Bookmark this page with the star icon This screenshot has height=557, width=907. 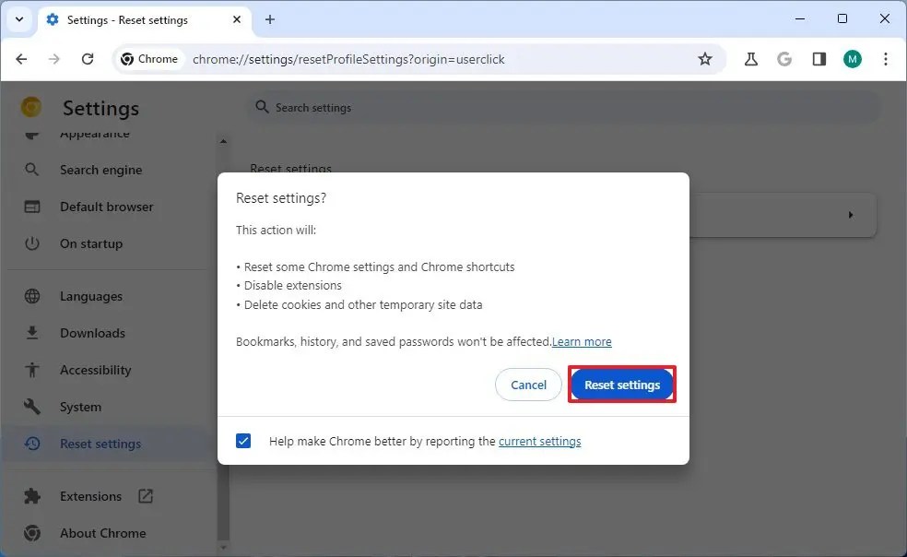(706, 58)
